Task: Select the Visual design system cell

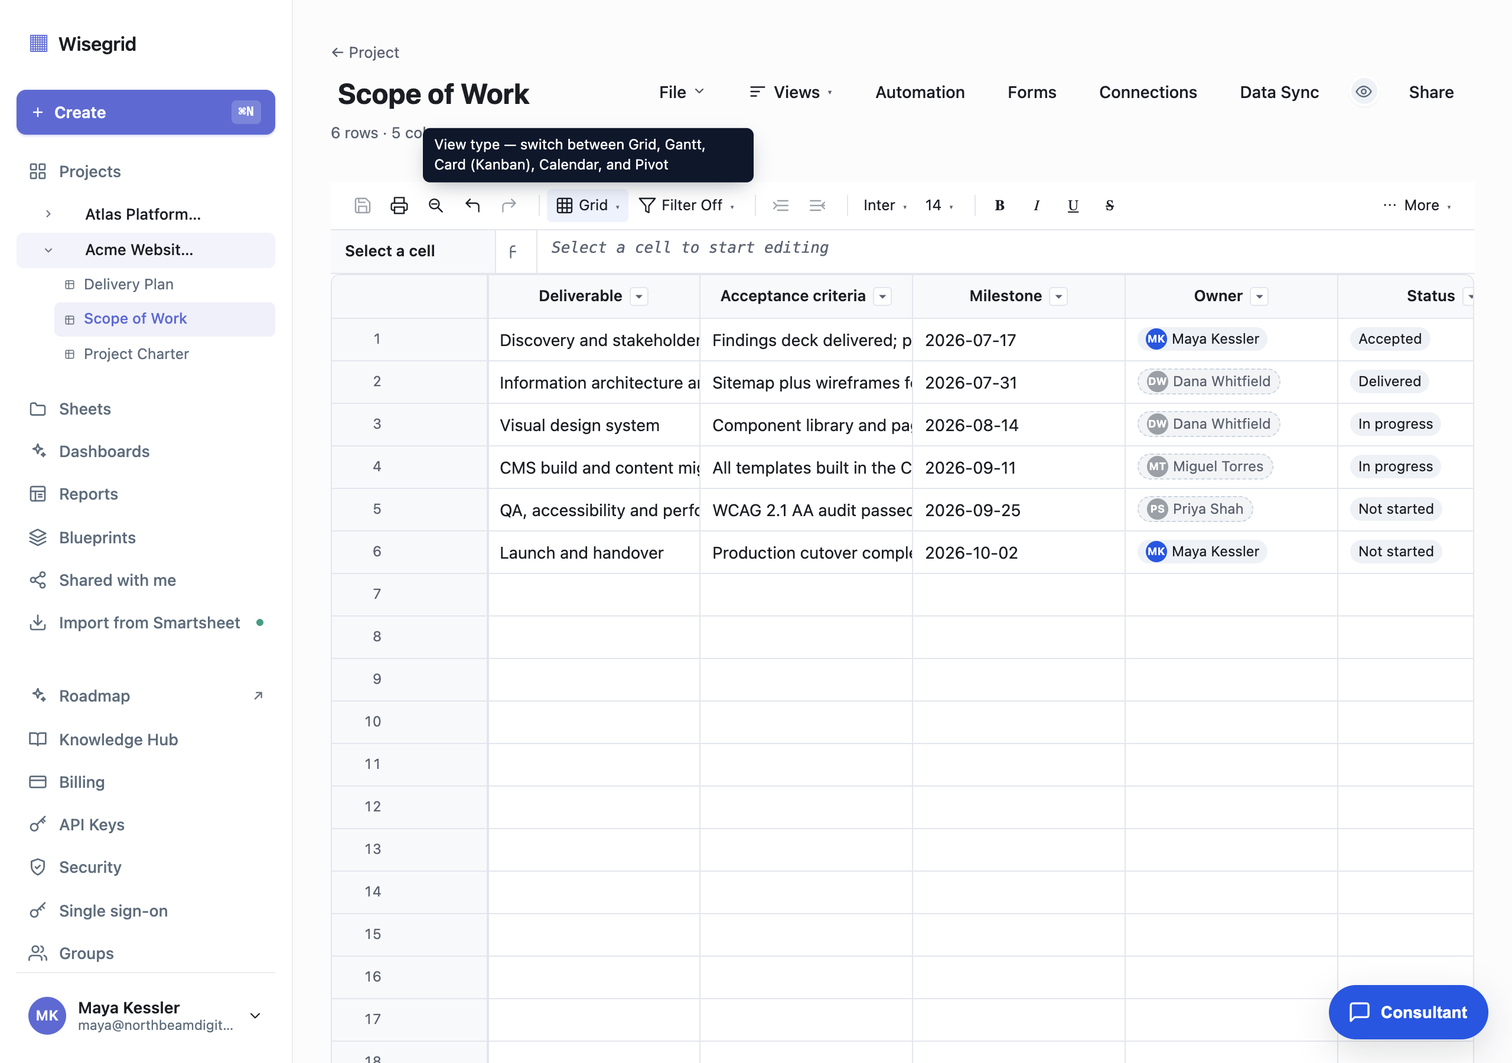Action: [594, 425]
